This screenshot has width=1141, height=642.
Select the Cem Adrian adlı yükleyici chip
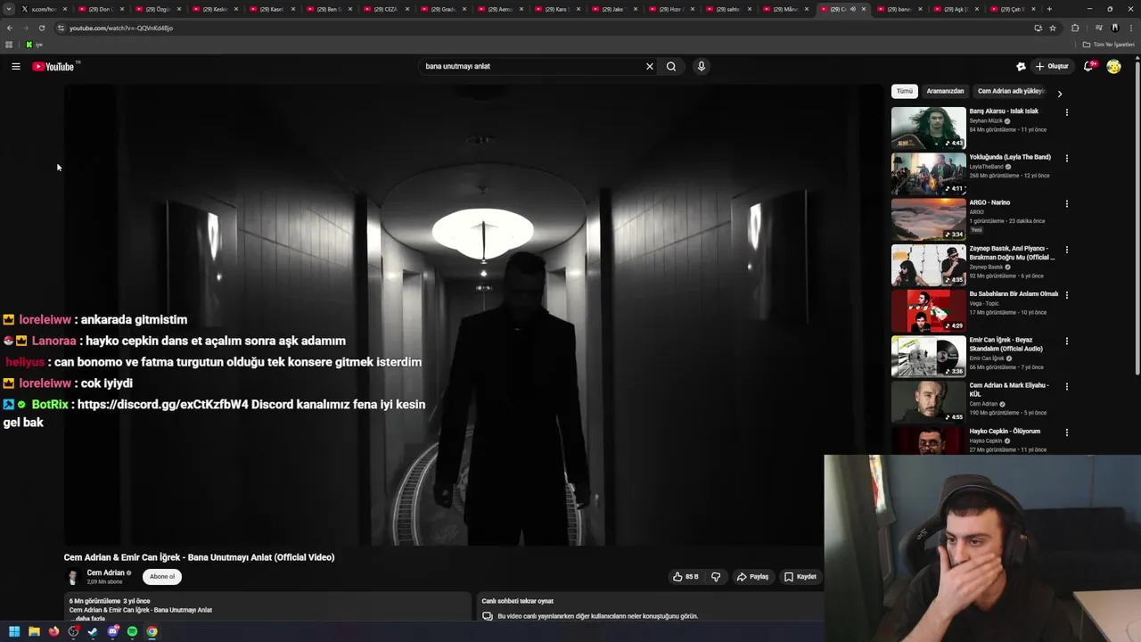1011,91
